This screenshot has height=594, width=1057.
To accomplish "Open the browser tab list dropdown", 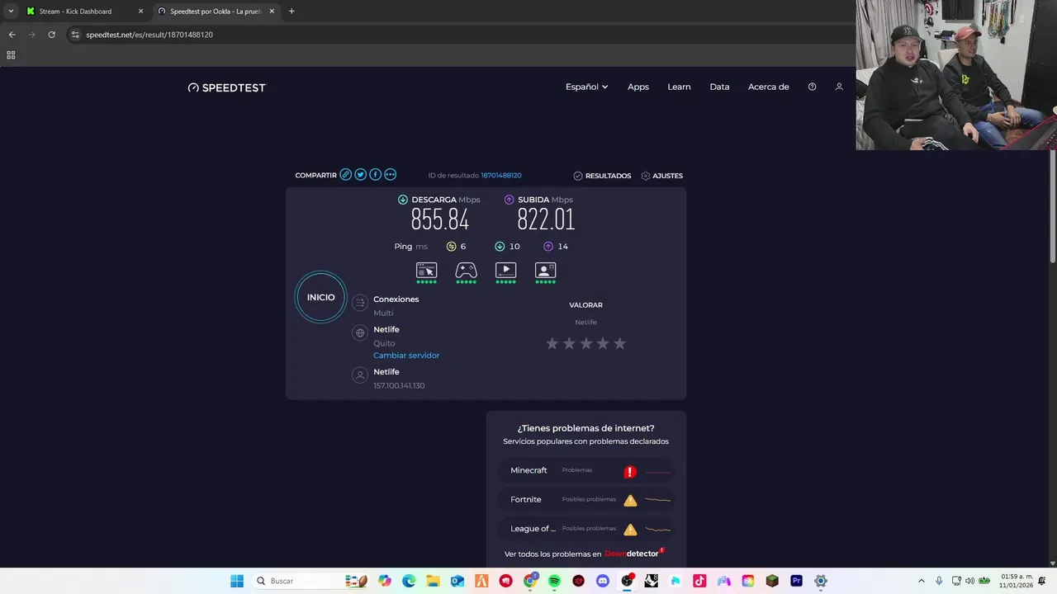I will [x=11, y=12].
